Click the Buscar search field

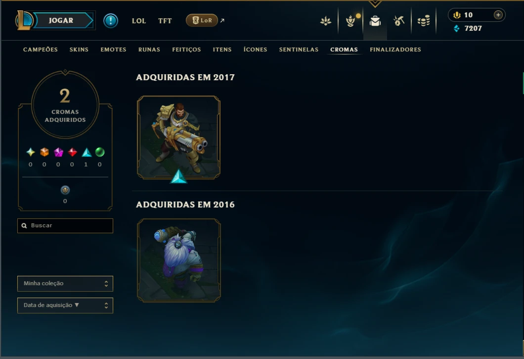pos(65,226)
